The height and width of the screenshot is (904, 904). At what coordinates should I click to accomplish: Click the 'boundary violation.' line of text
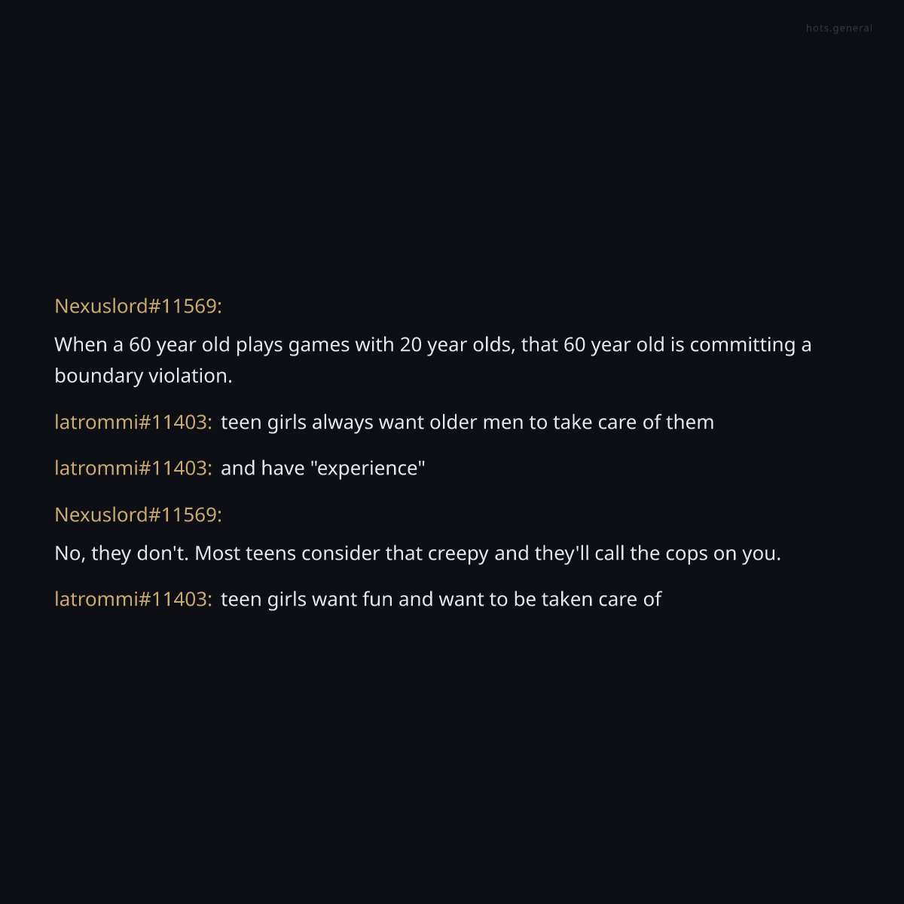pos(143,376)
